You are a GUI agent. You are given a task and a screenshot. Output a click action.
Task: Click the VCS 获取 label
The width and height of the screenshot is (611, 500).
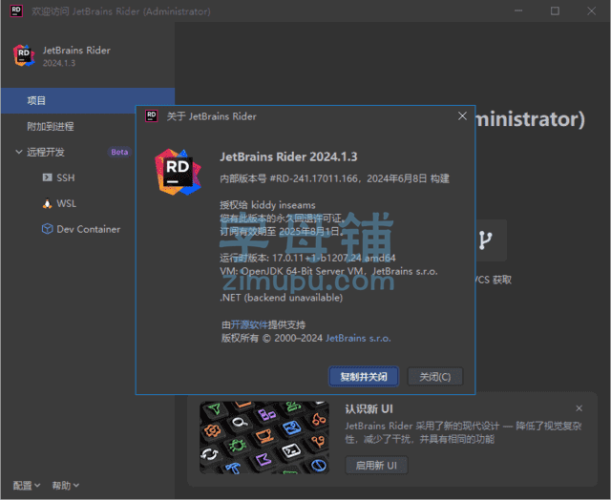click(x=493, y=280)
